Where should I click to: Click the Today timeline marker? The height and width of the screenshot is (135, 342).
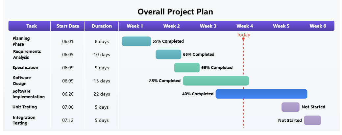pyautogui.click(x=243, y=35)
